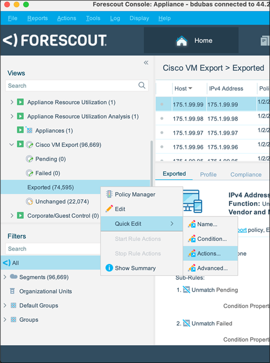Image resolution: width=270 pixels, height=363 pixels.
Task: Click the Unchanged sub-rule icon
Action: [x=29, y=201]
